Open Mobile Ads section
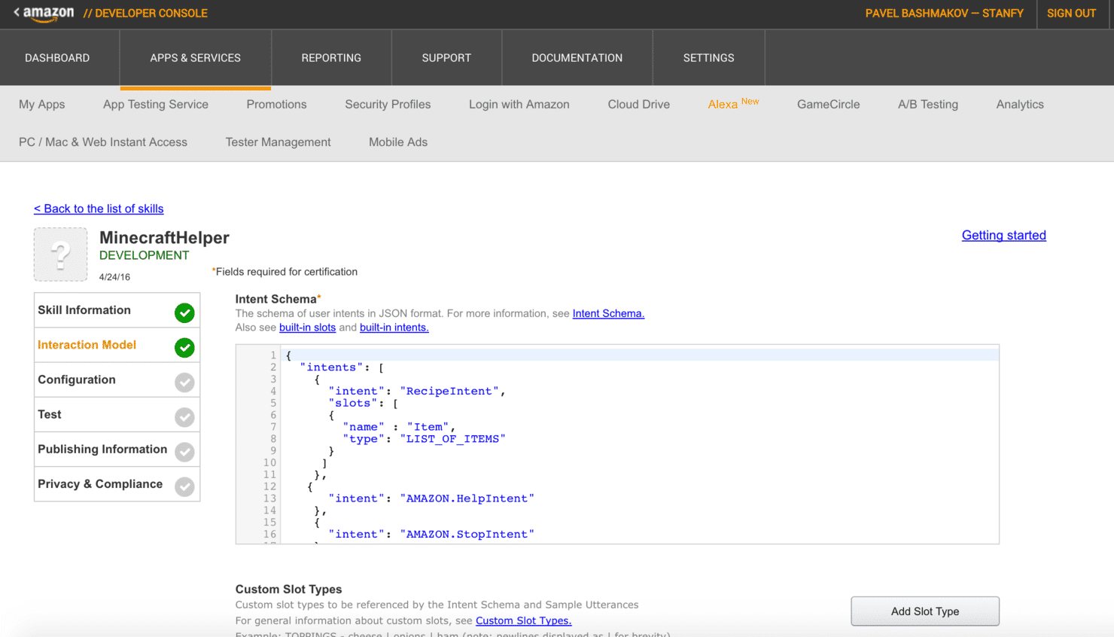Viewport: 1114px width, 637px height. 398,142
